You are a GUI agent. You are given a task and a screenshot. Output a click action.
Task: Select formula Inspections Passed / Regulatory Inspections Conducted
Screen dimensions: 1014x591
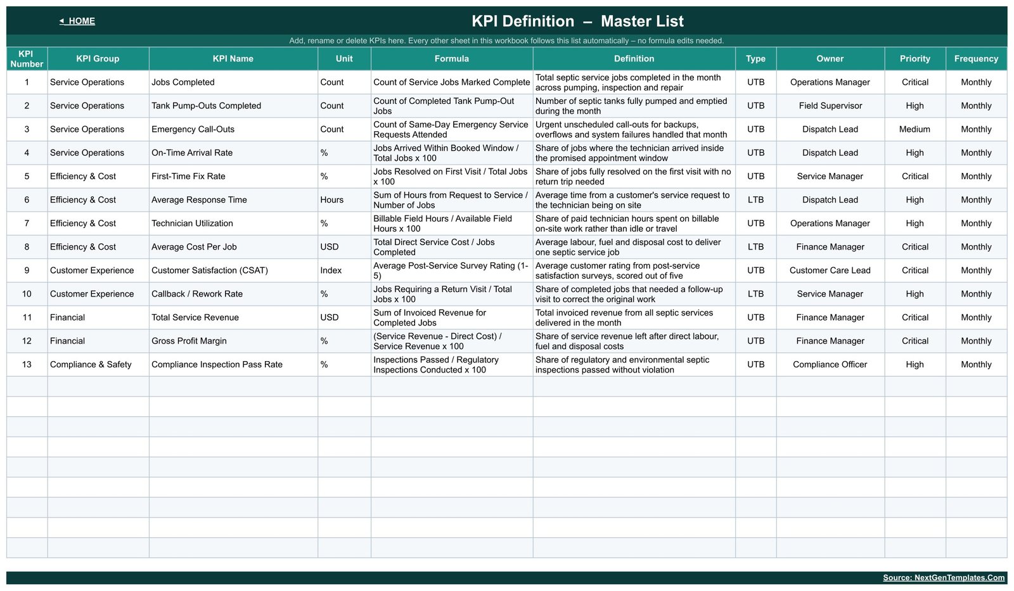click(x=452, y=364)
